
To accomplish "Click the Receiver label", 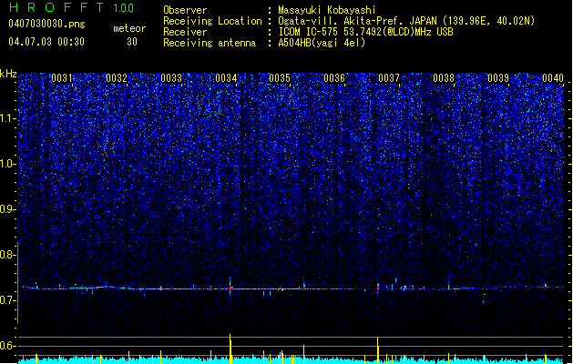I will pos(185,32).
